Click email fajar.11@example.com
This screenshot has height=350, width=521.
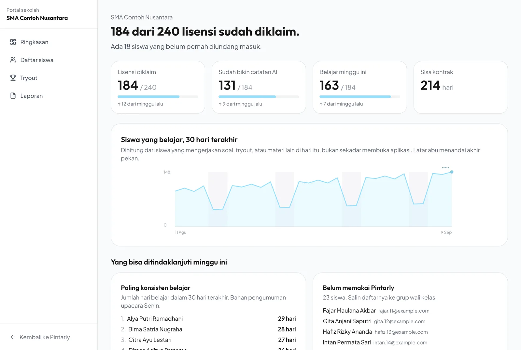404,311
